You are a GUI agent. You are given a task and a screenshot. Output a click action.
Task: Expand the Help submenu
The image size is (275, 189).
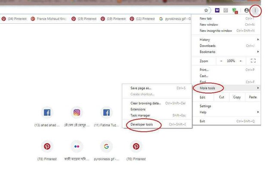pos(226,112)
